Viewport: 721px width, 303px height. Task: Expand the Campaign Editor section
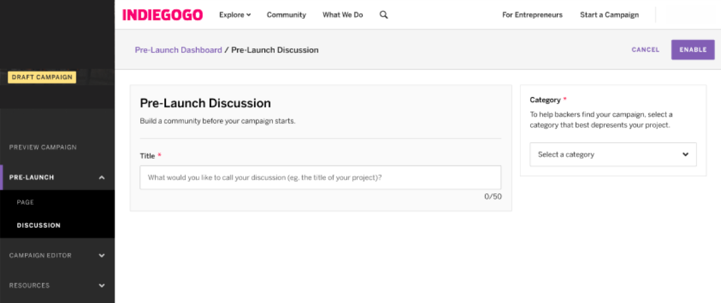pos(57,255)
